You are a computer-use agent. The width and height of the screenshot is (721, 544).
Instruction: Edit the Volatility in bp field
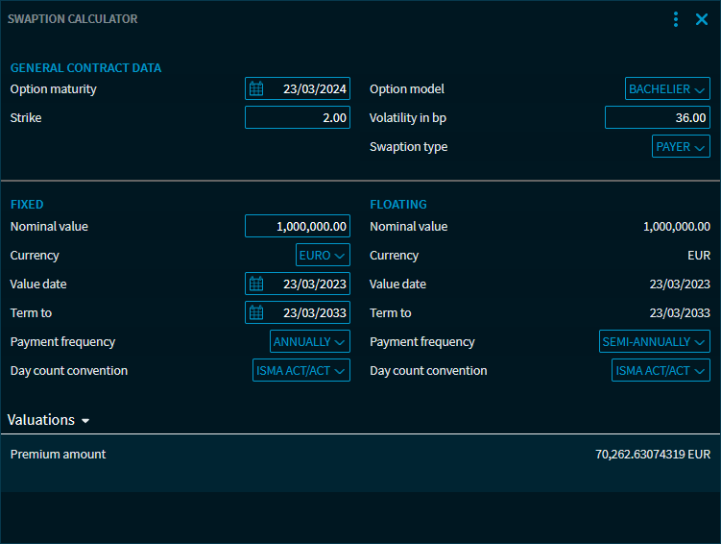658,118
